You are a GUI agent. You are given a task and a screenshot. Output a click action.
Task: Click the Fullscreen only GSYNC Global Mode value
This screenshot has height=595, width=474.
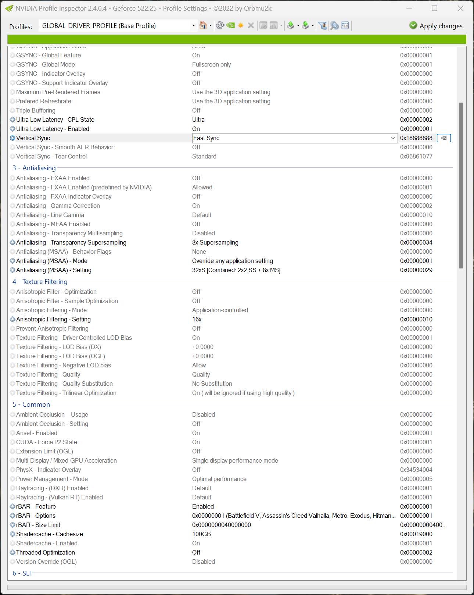(212, 65)
